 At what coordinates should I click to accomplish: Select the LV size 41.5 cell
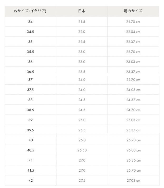tap(31, 170)
